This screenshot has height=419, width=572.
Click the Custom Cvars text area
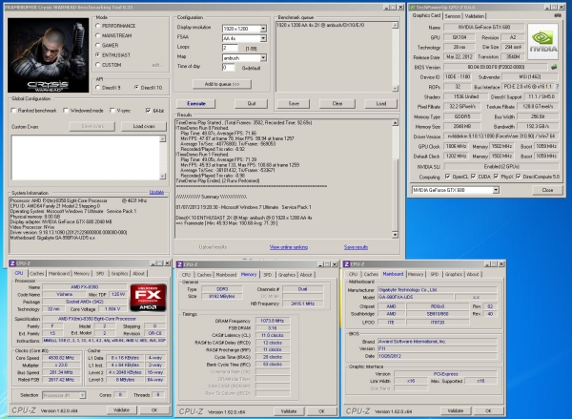(86, 157)
